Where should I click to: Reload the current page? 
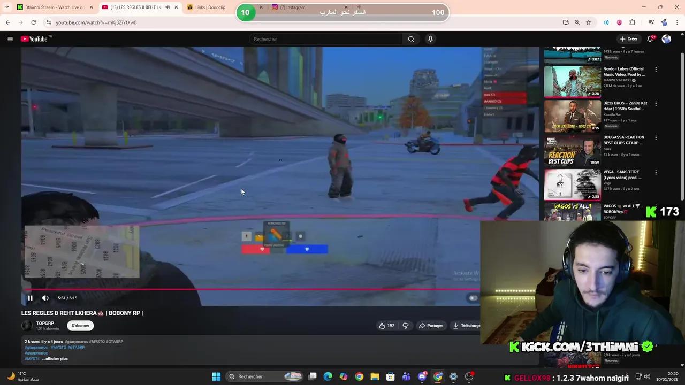click(x=33, y=22)
